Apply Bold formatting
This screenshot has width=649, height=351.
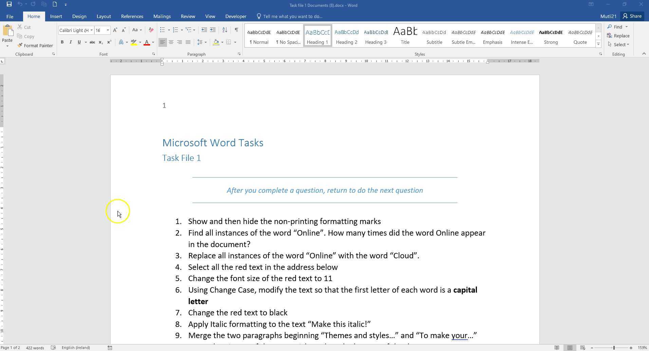pos(62,42)
